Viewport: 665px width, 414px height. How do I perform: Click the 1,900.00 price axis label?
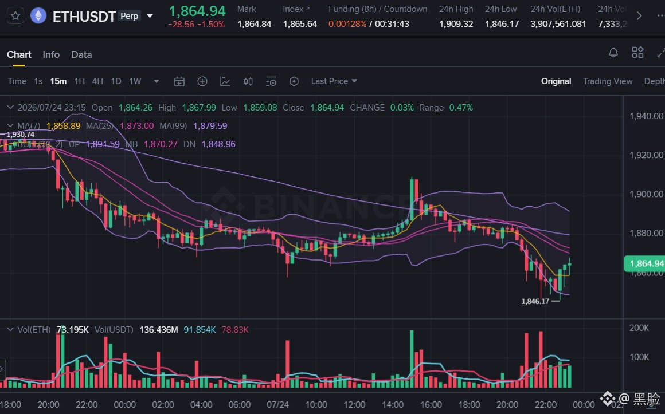[x=646, y=194]
